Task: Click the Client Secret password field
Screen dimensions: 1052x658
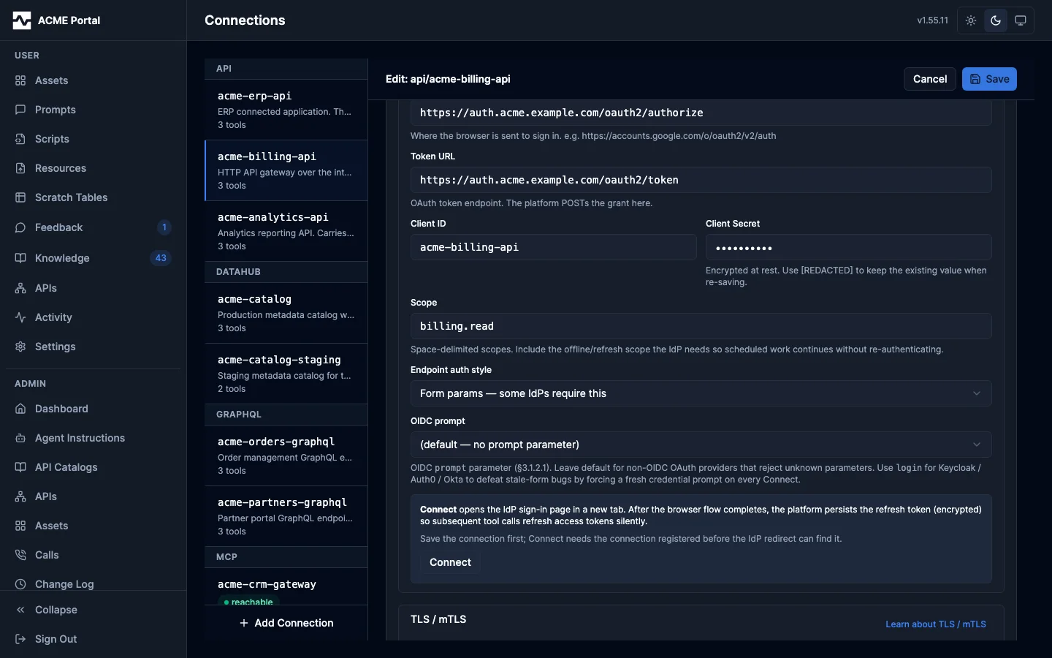Action: 848,247
